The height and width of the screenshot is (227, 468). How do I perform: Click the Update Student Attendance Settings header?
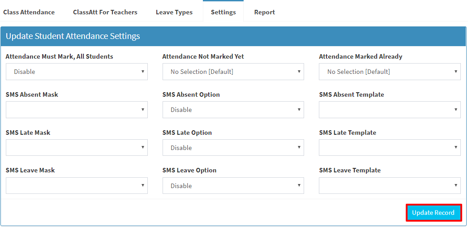pos(73,36)
